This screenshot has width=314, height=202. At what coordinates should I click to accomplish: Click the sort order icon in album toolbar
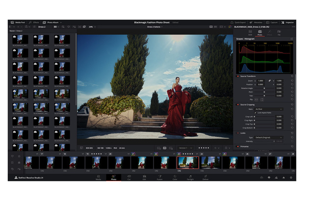coord(74,27)
